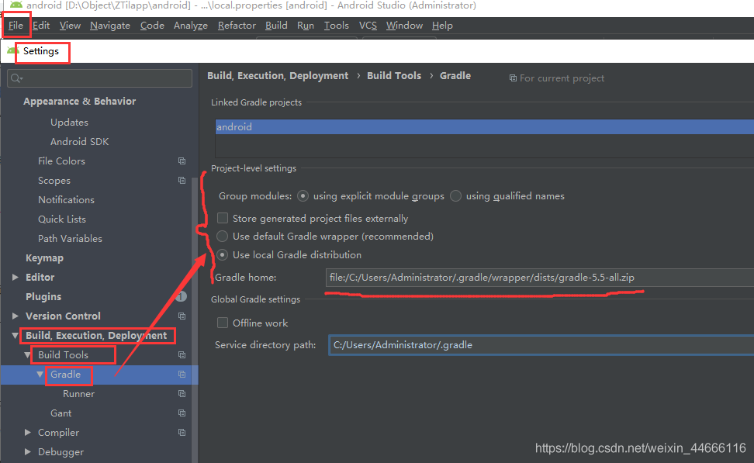Open the VCS menu
The image size is (754, 463).
368,25
